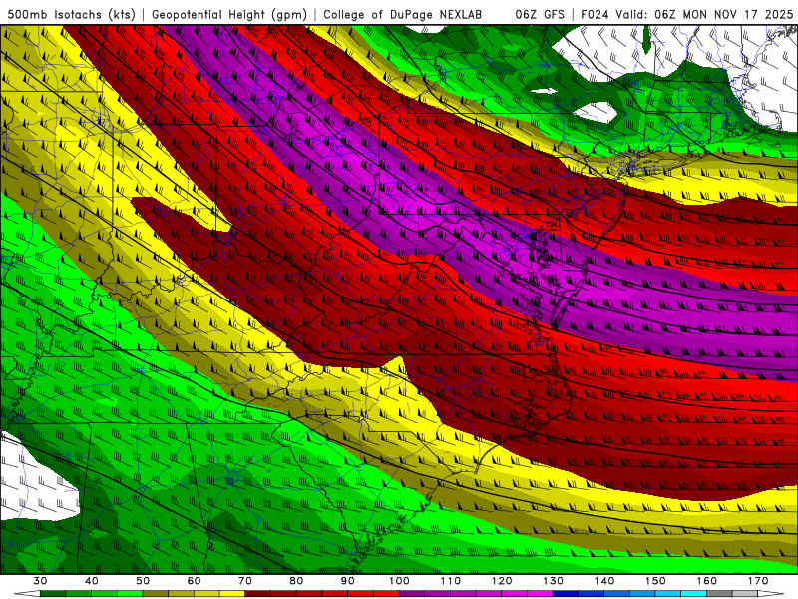Select the 140 label on the color scale

tap(604, 581)
